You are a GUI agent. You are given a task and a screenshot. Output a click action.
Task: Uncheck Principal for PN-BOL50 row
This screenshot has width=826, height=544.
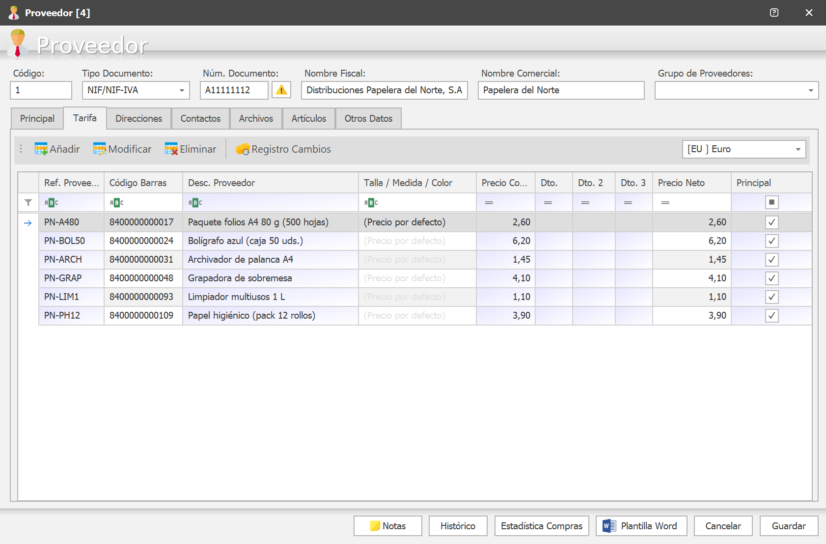(x=771, y=241)
